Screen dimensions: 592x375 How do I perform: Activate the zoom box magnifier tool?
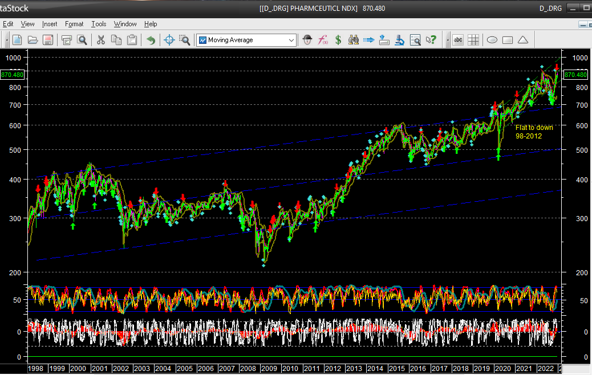184,40
